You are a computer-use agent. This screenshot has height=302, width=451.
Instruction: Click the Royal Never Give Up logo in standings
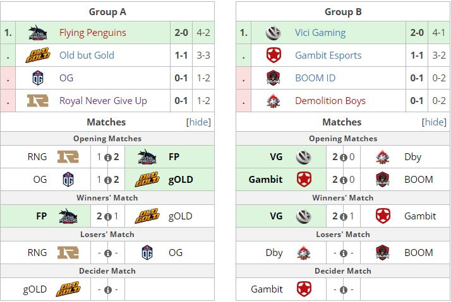coord(38,100)
